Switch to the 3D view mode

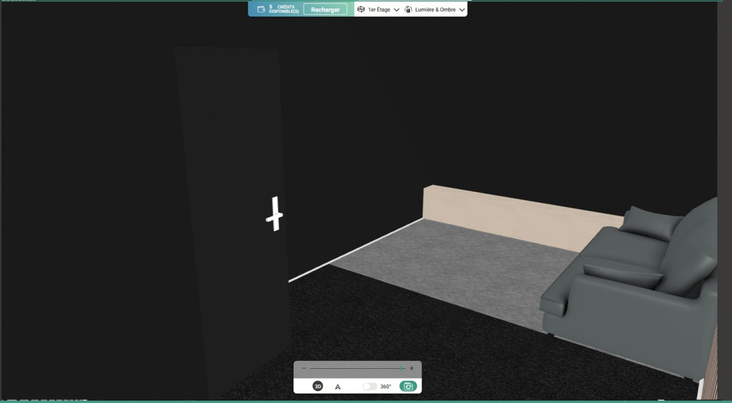pyautogui.click(x=318, y=386)
